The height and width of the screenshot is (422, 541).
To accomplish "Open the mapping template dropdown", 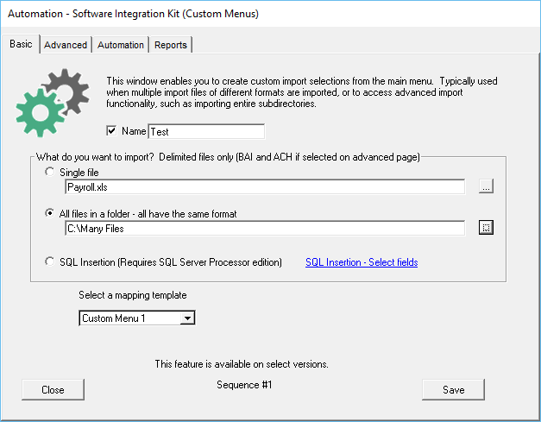I will [x=187, y=318].
